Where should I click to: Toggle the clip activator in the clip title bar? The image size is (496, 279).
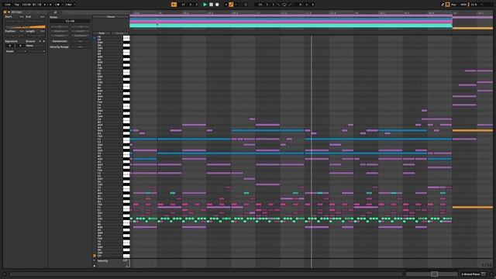coord(5,12)
